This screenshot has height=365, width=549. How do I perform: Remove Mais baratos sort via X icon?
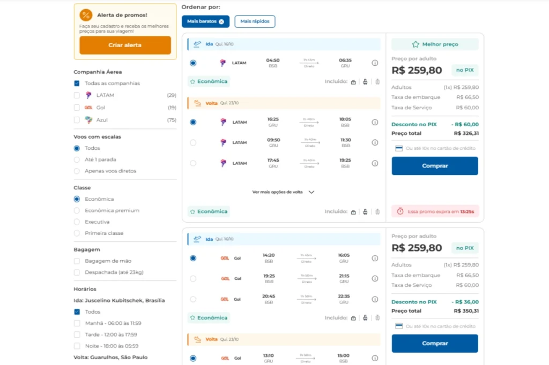point(221,21)
